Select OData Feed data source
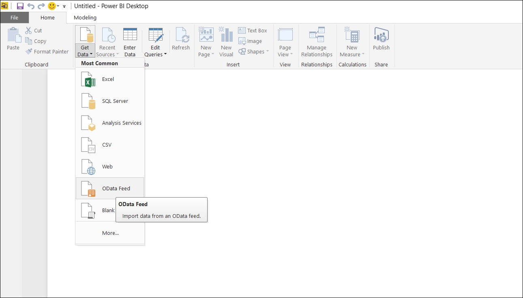Image resolution: width=523 pixels, height=298 pixels. (x=110, y=188)
